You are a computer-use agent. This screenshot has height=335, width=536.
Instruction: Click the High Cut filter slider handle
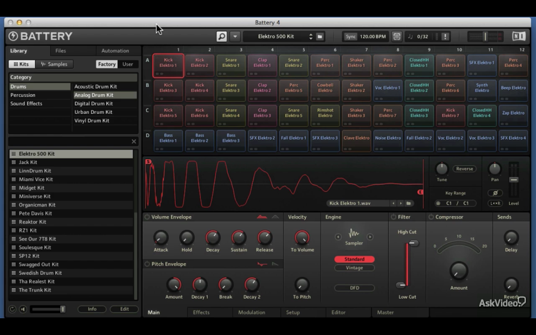pos(413,243)
